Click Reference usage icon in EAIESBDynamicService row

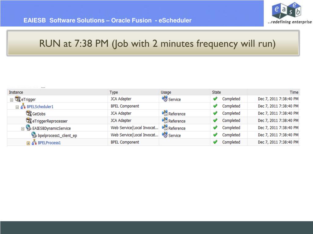(x=165, y=128)
